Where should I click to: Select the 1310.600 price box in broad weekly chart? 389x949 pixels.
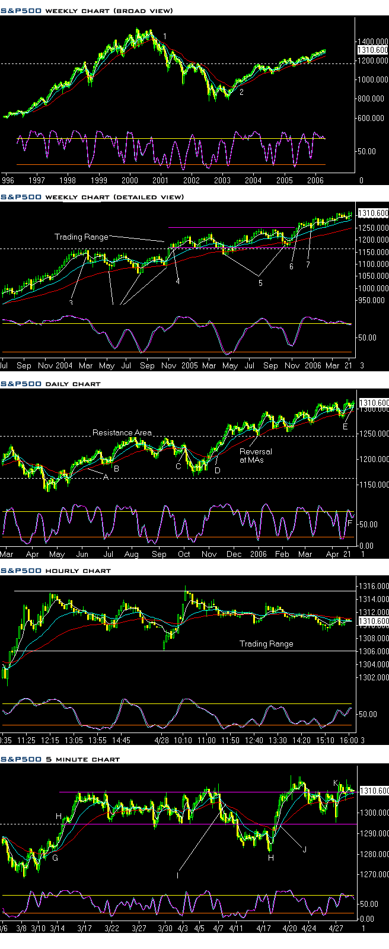tap(373, 50)
